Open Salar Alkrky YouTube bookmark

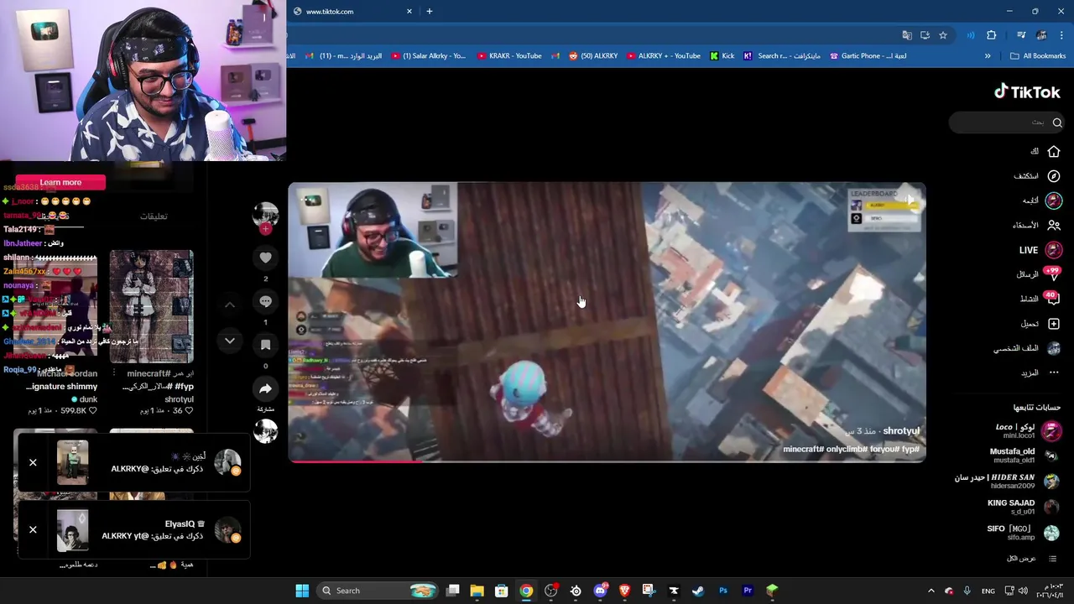tap(428, 56)
